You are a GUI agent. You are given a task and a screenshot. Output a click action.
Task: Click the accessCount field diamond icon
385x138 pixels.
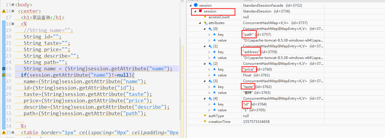point(205,17)
